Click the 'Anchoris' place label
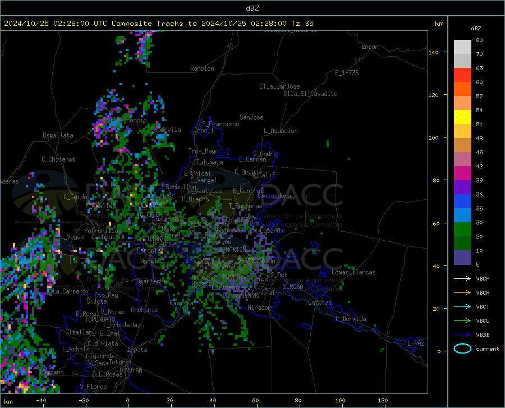 point(144,310)
